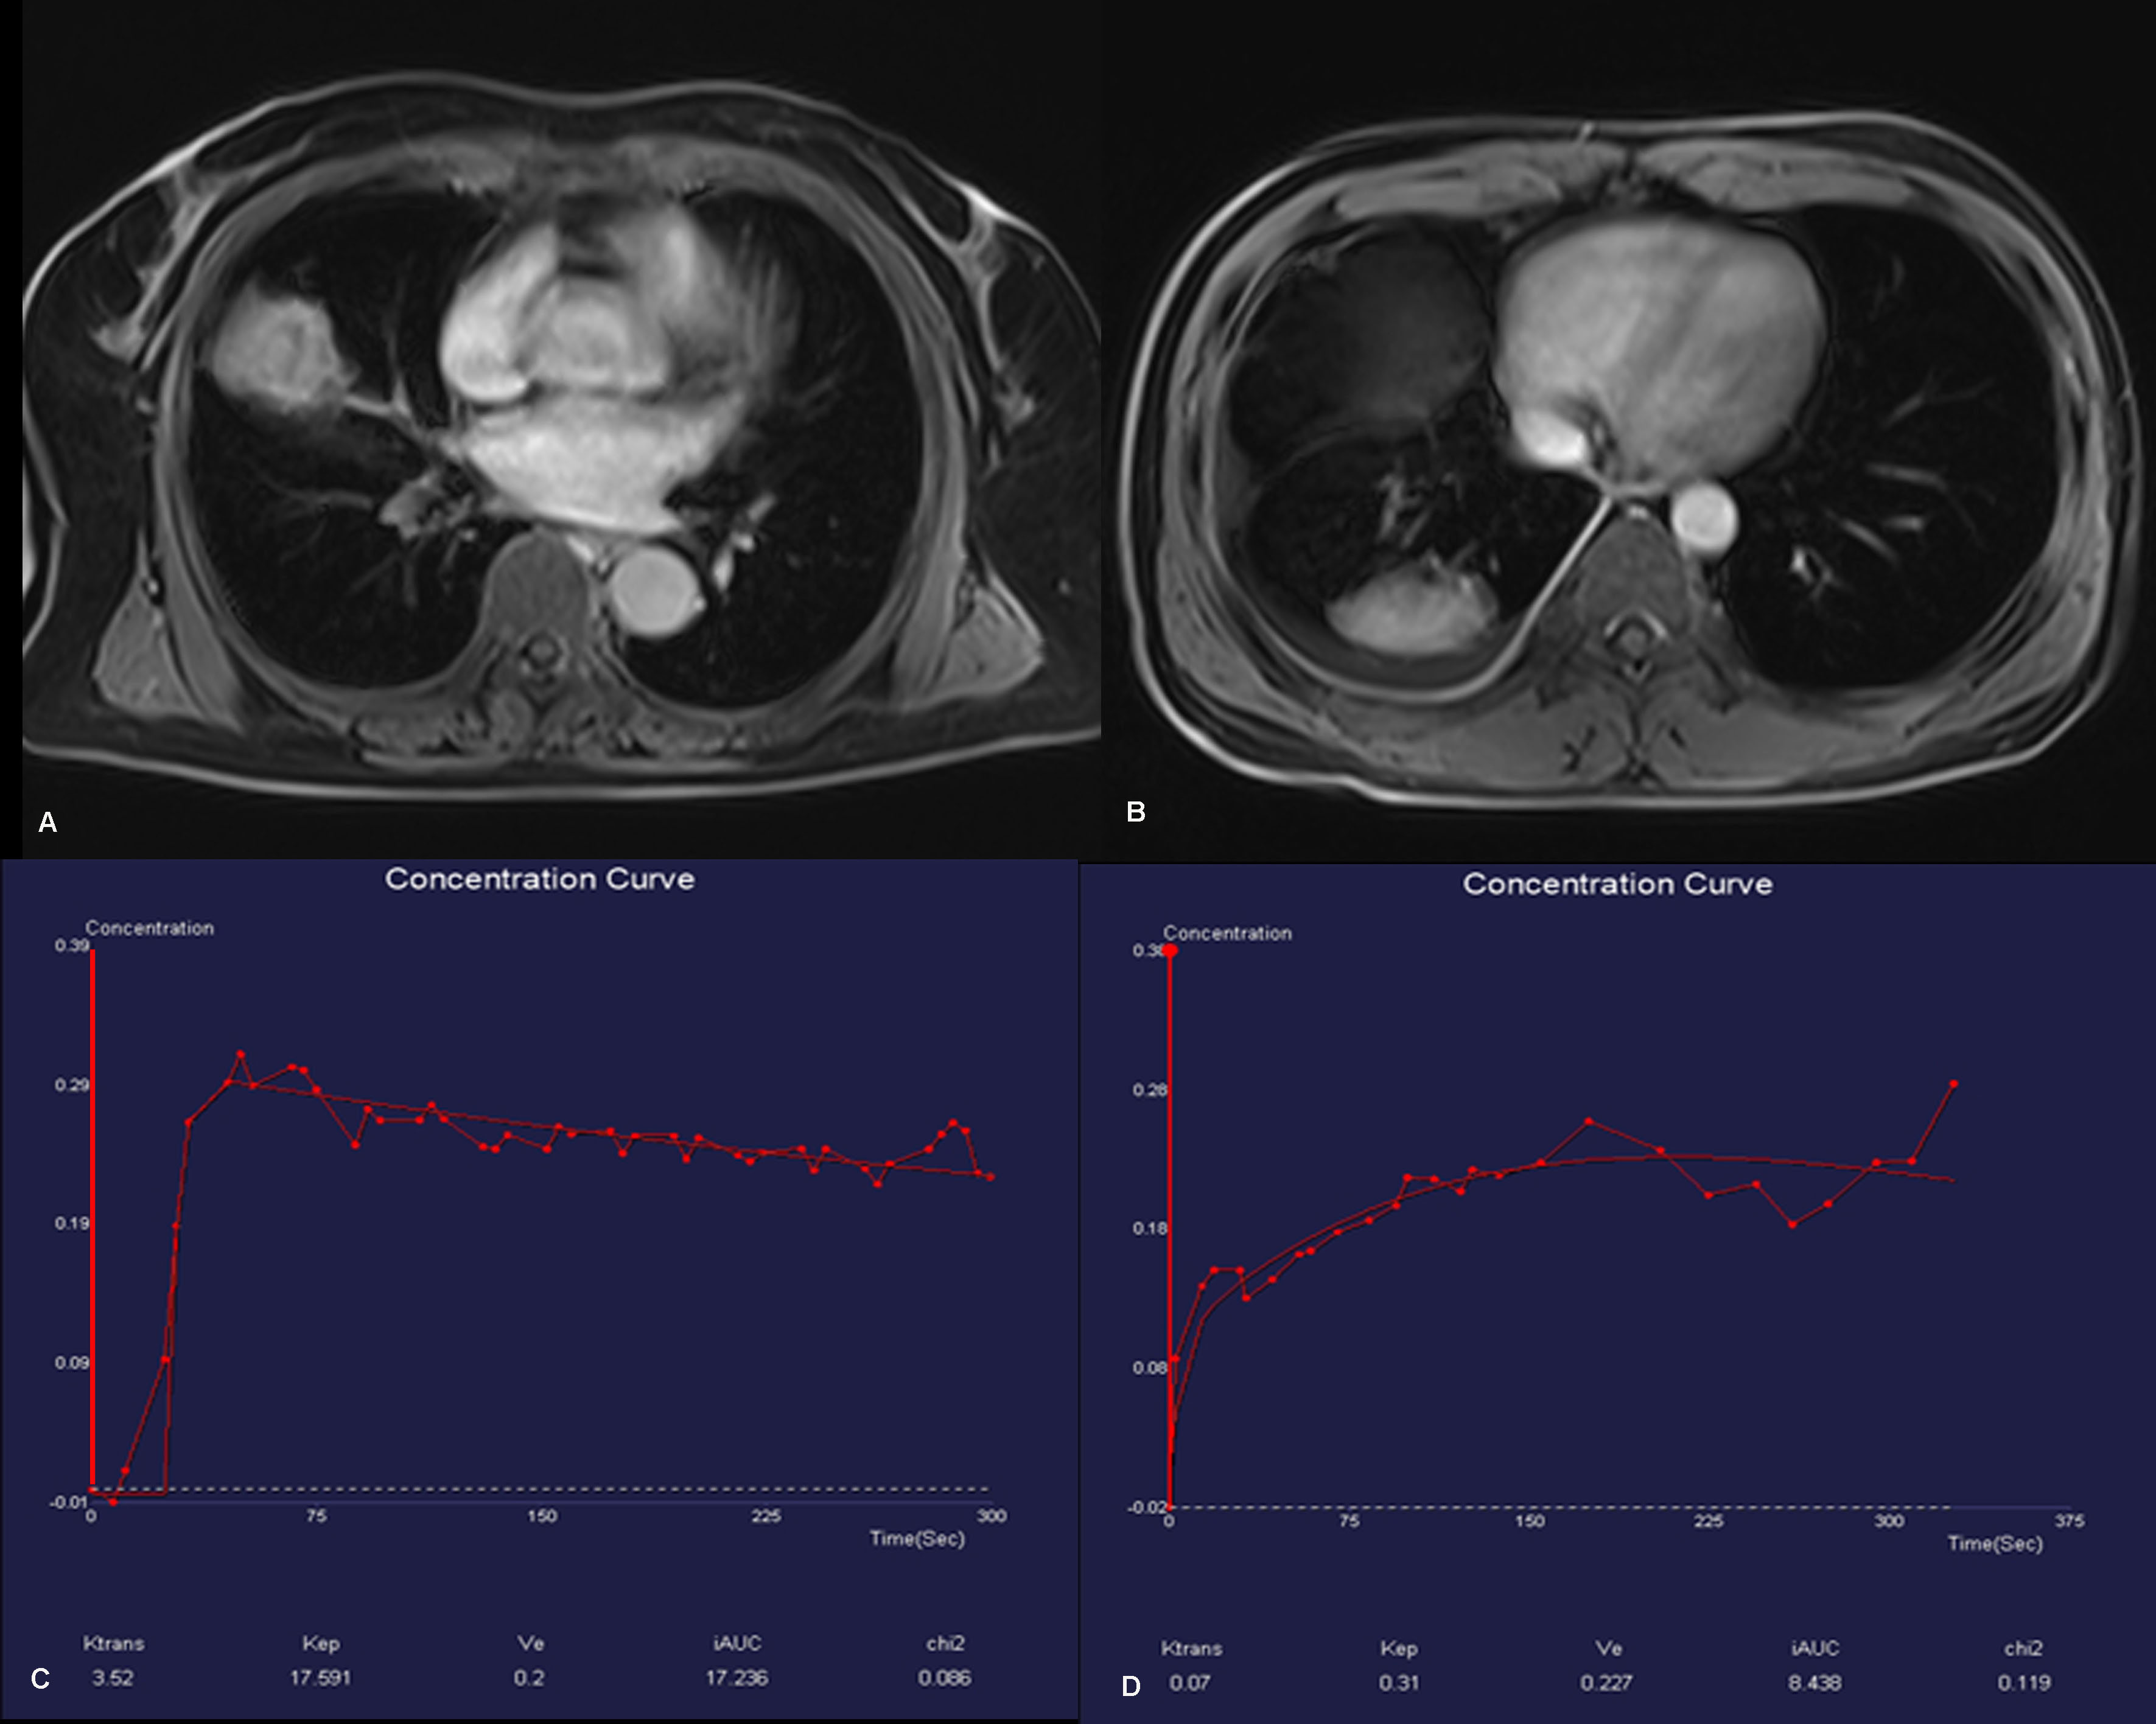Image resolution: width=2156 pixels, height=1724 pixels.
Task: Click the chi2 value 0.086
Action: (944, 1678)
